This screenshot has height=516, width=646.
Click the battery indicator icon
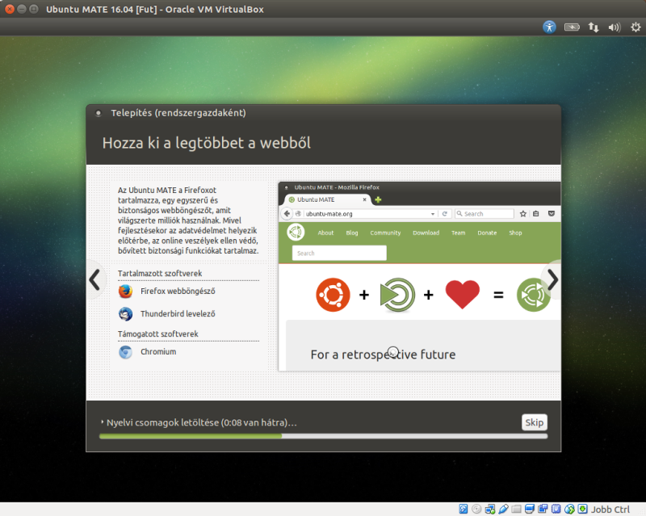[572, 27]
